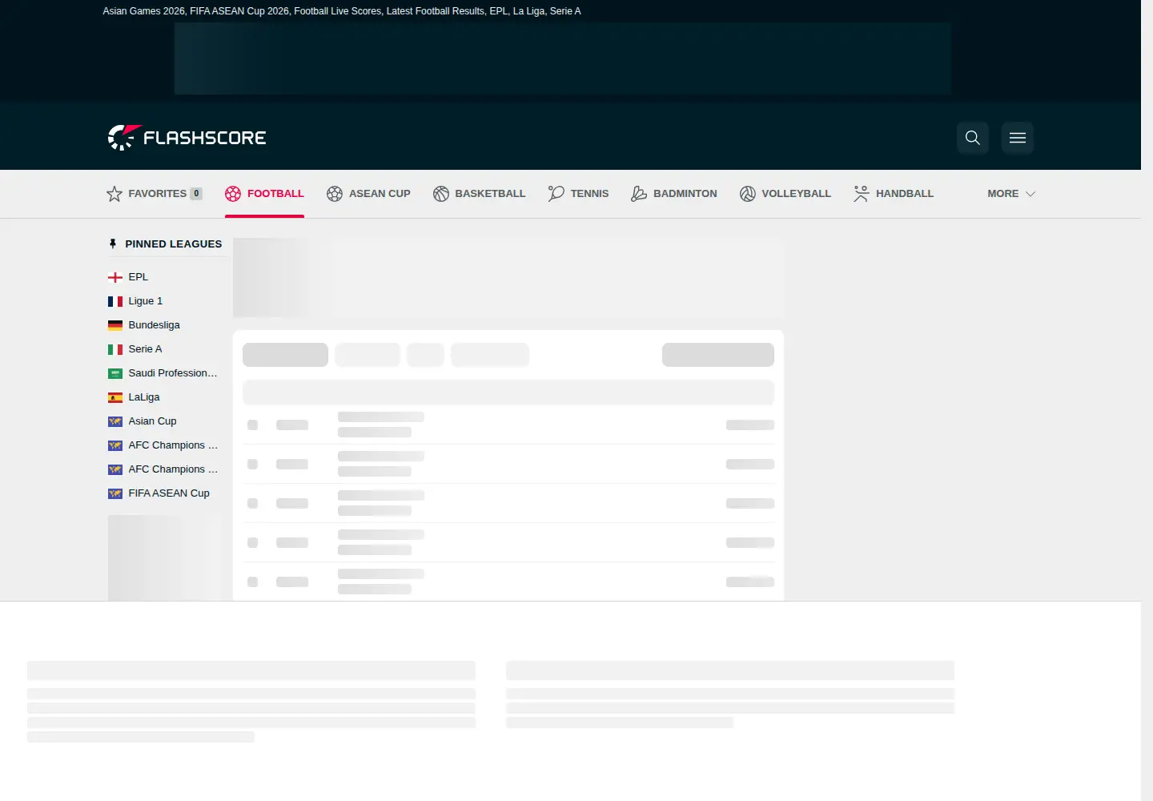Open the EPL league link
The width and height of the screenshot is (1153, 801).
(139, 277)
